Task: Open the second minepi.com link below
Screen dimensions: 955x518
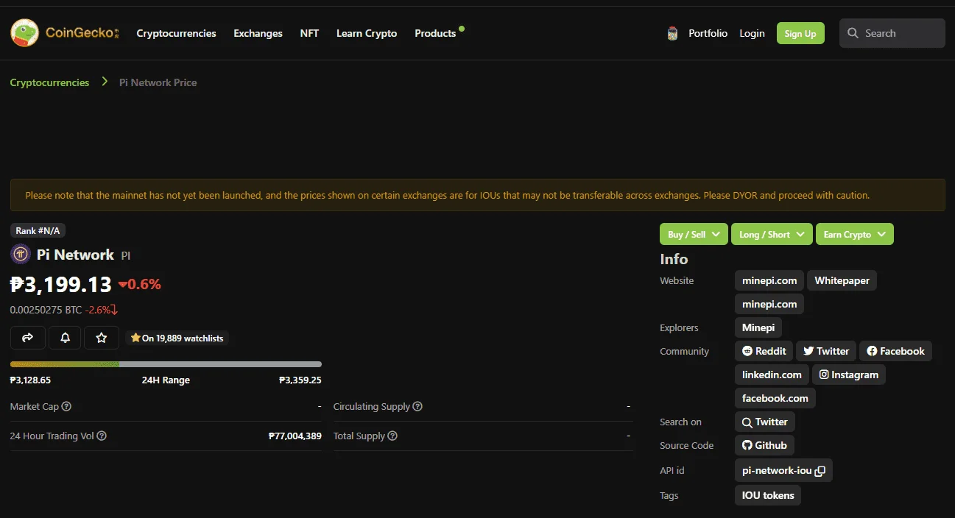Action: (769, 304)
